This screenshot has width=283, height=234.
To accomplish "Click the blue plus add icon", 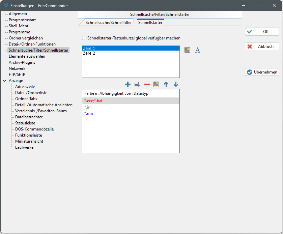I will (128, 84).
